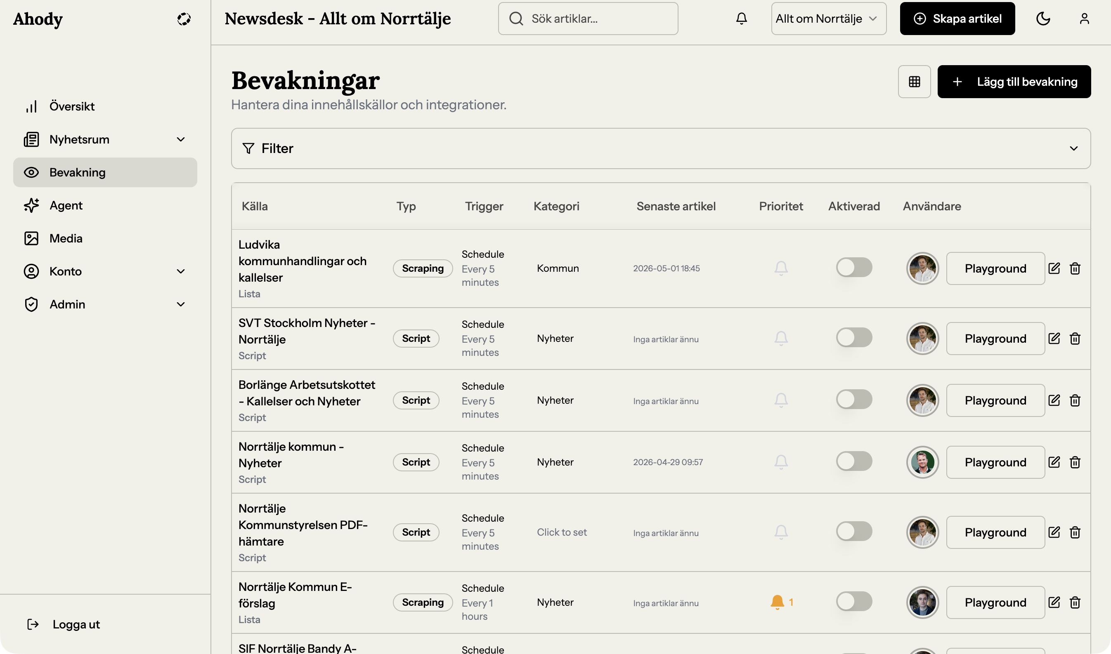Click the Källa column header

click(x=255, y=206)
